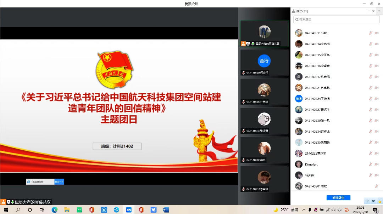The height and width of the screenshot is (214, 383).
Task: Select member 042140211 in the list
Action: 337,33
